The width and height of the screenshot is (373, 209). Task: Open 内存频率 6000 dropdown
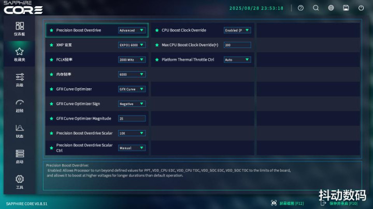(x=132, y=74)
